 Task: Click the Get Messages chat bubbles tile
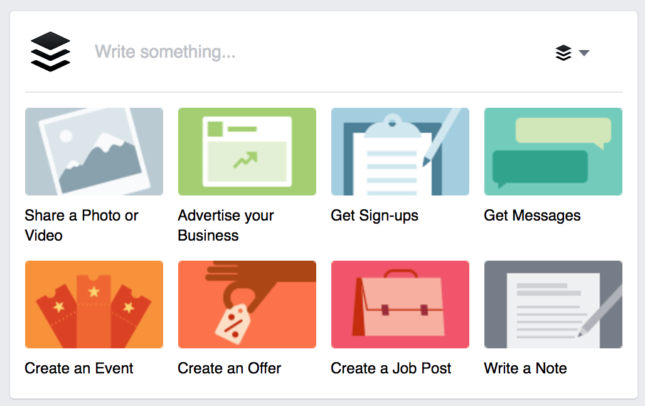click(553, 151)
